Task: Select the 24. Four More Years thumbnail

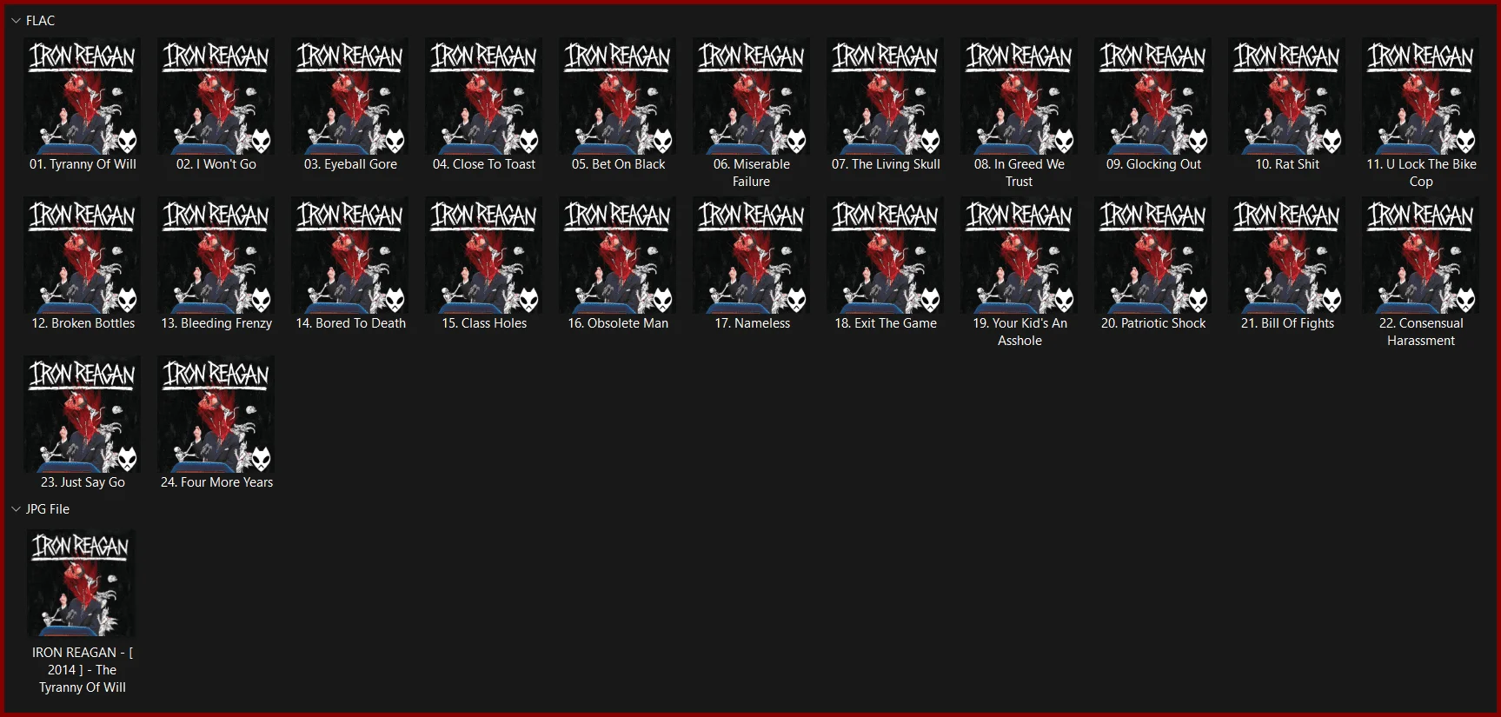Action: click(x=216, y=415)
